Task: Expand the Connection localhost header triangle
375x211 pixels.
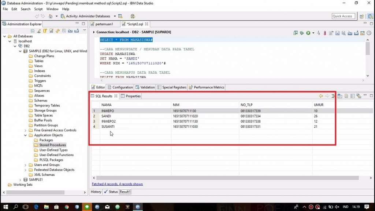Action: click(x=94, y=32)
